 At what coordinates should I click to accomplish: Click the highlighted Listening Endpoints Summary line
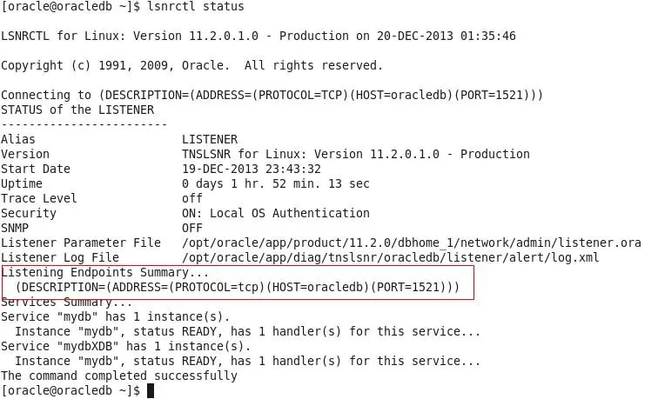[105, 272]
